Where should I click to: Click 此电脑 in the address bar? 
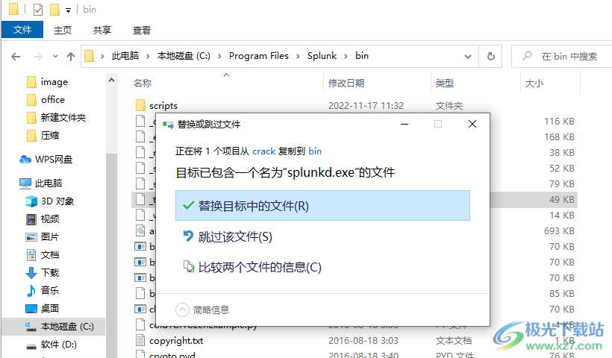(125, 56)
